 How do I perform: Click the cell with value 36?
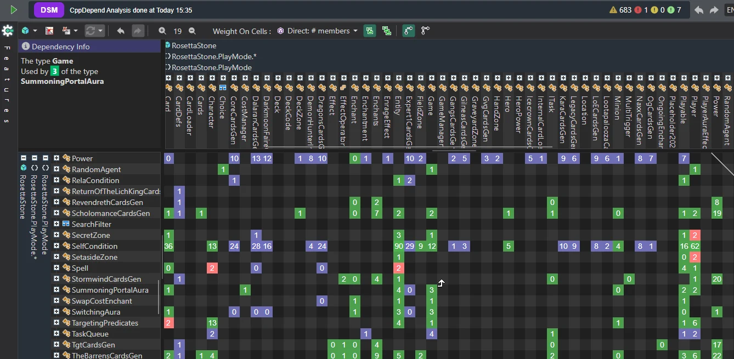(168, 246)
